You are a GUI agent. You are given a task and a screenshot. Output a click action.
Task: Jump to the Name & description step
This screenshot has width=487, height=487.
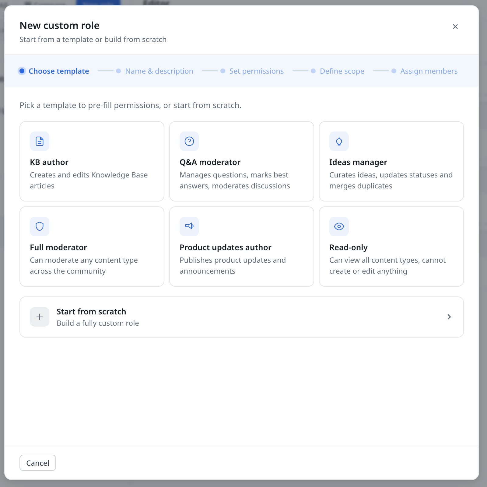click(159, 71)
